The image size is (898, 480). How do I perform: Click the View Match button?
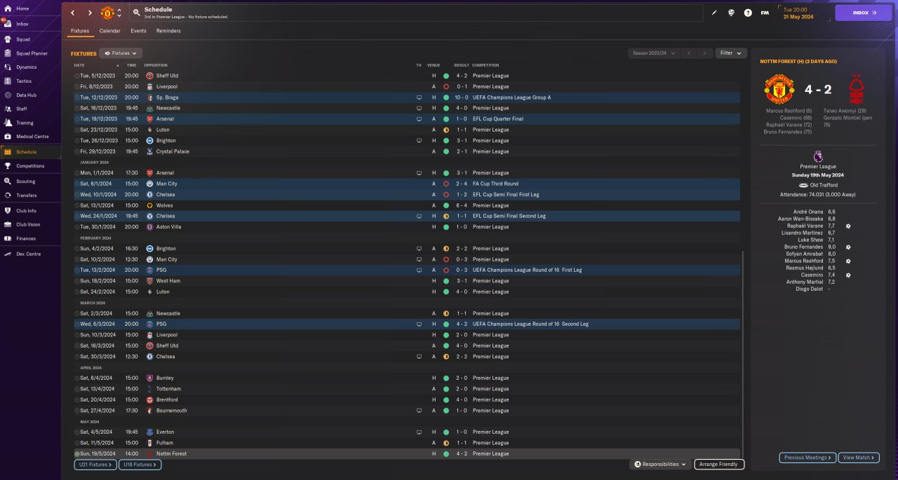tap(859, 458)
